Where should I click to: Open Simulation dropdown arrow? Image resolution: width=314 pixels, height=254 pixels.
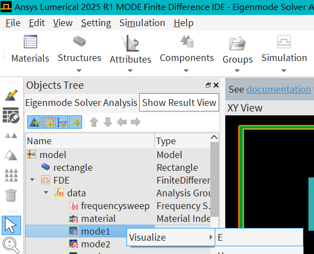pyautogui.click(x=283, y=70)
